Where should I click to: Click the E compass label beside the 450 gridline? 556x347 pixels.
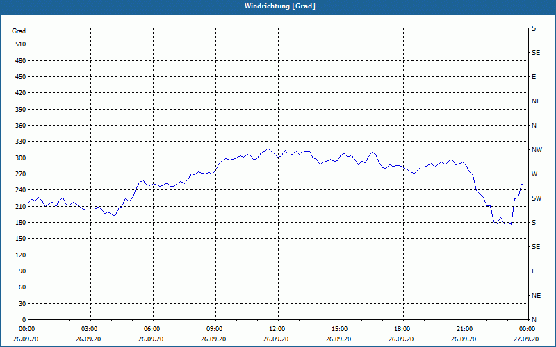coord(534,77)
